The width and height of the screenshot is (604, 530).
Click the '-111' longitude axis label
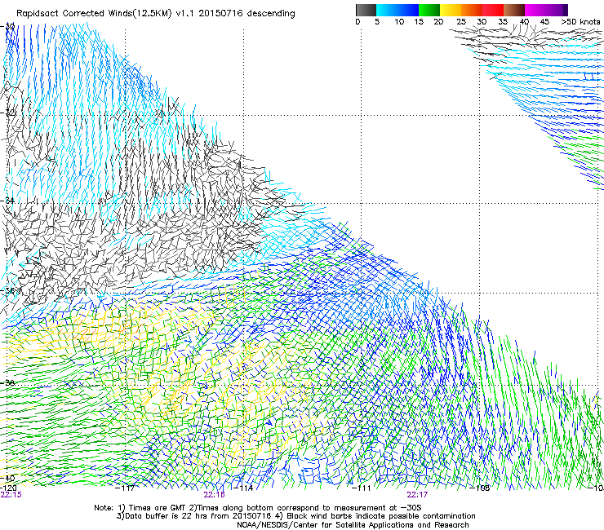pyautogui.click(x=362, y=488)
